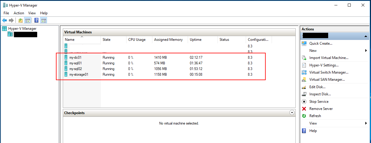
Task: Select the my-dc01 VM name
Action: (x=75, y=57)
